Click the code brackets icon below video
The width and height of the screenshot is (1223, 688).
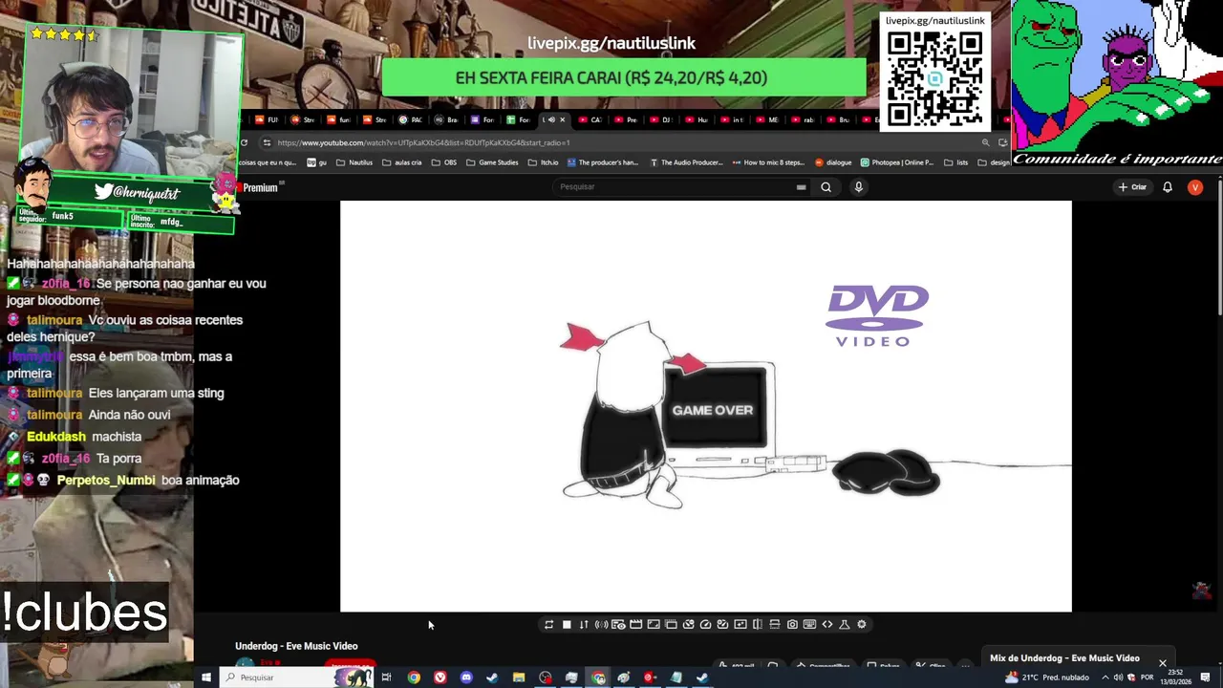[x=827, y=624]
